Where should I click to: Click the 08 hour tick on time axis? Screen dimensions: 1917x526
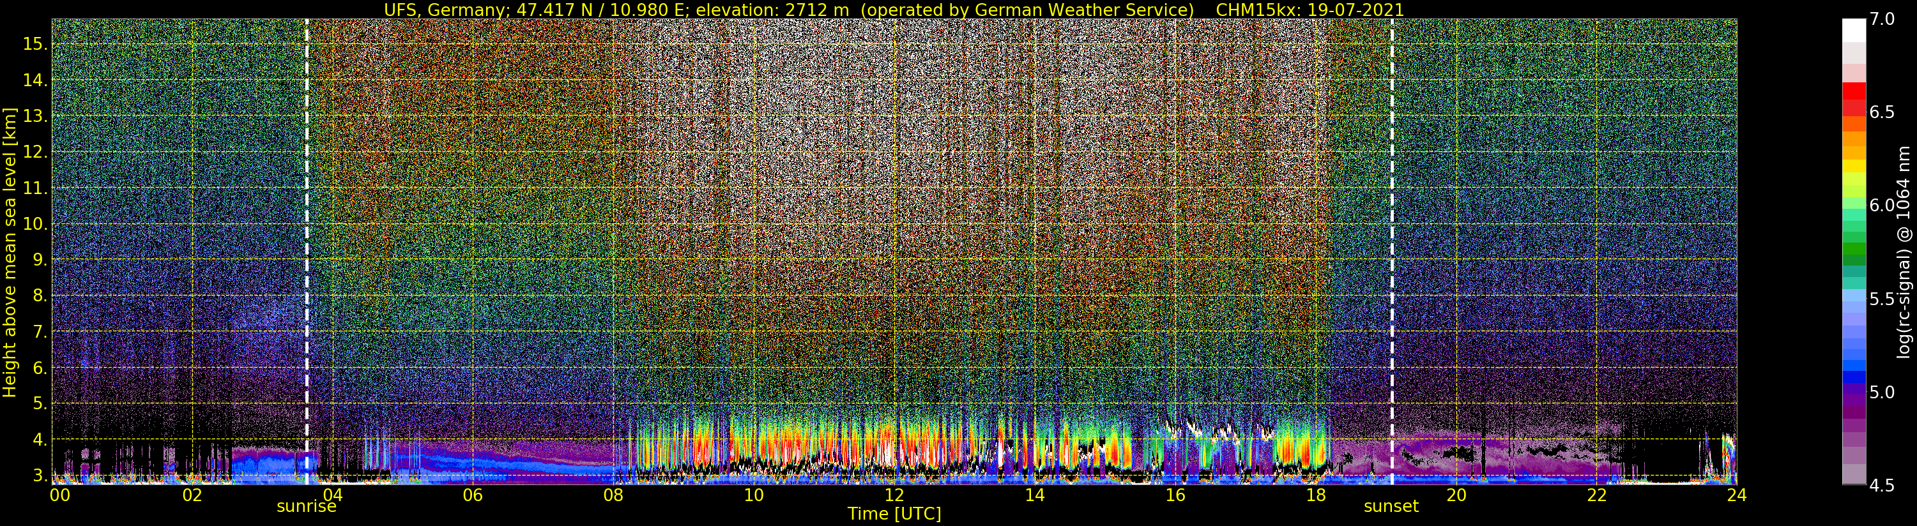pyautogui.click(x=613, y=495)
